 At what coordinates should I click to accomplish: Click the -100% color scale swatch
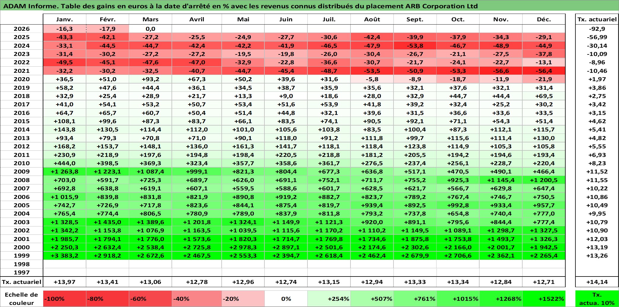click(x=64, y=299)
